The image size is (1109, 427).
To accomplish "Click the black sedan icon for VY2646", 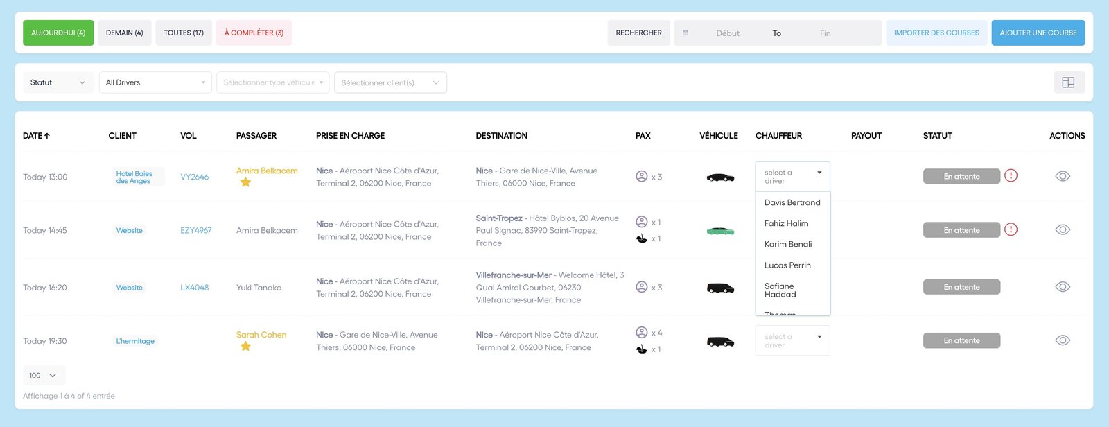I will [x=720, y=177].
